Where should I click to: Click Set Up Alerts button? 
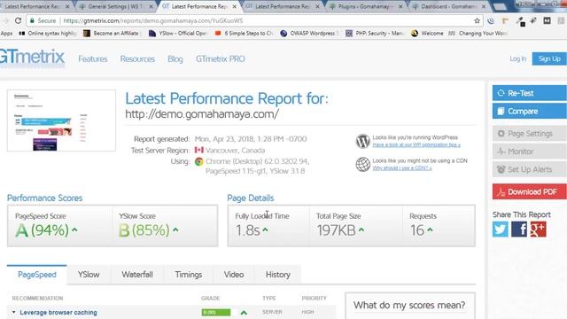(530, 169)
